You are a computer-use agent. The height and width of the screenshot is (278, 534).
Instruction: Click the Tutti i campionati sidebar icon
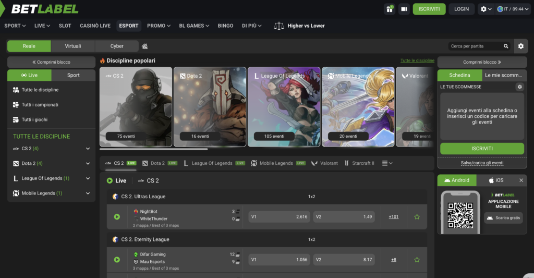pos(16,105)
